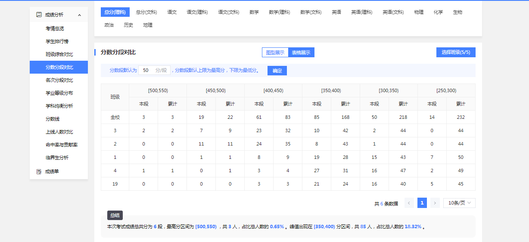Select the 地理 subject tab
This screenshot has height=242, width=529.
coord(148,25)
